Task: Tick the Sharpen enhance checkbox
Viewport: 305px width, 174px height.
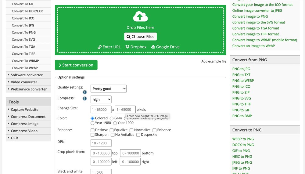Action: [92, 135]
